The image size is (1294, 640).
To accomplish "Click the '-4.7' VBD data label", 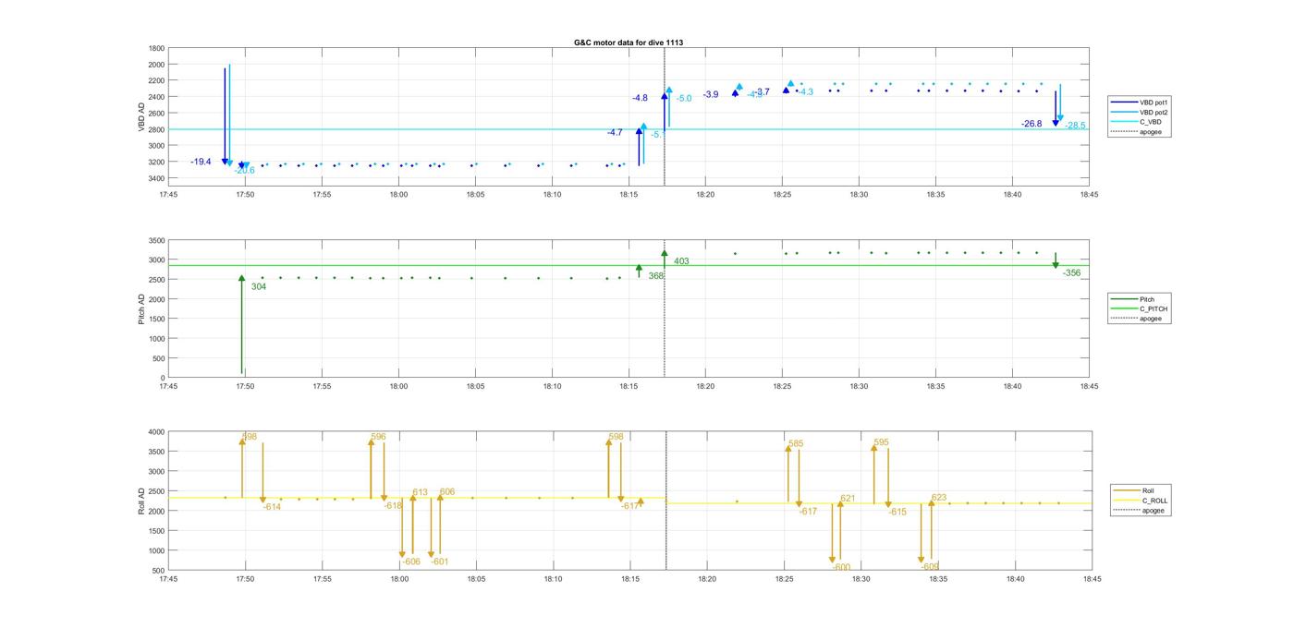I will click(x=615, y=133).
